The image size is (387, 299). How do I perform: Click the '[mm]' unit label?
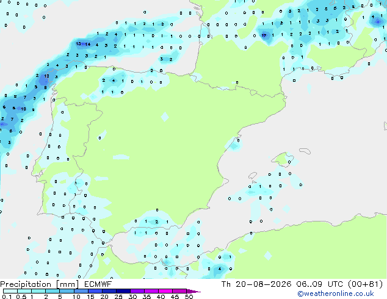point(68,284)
